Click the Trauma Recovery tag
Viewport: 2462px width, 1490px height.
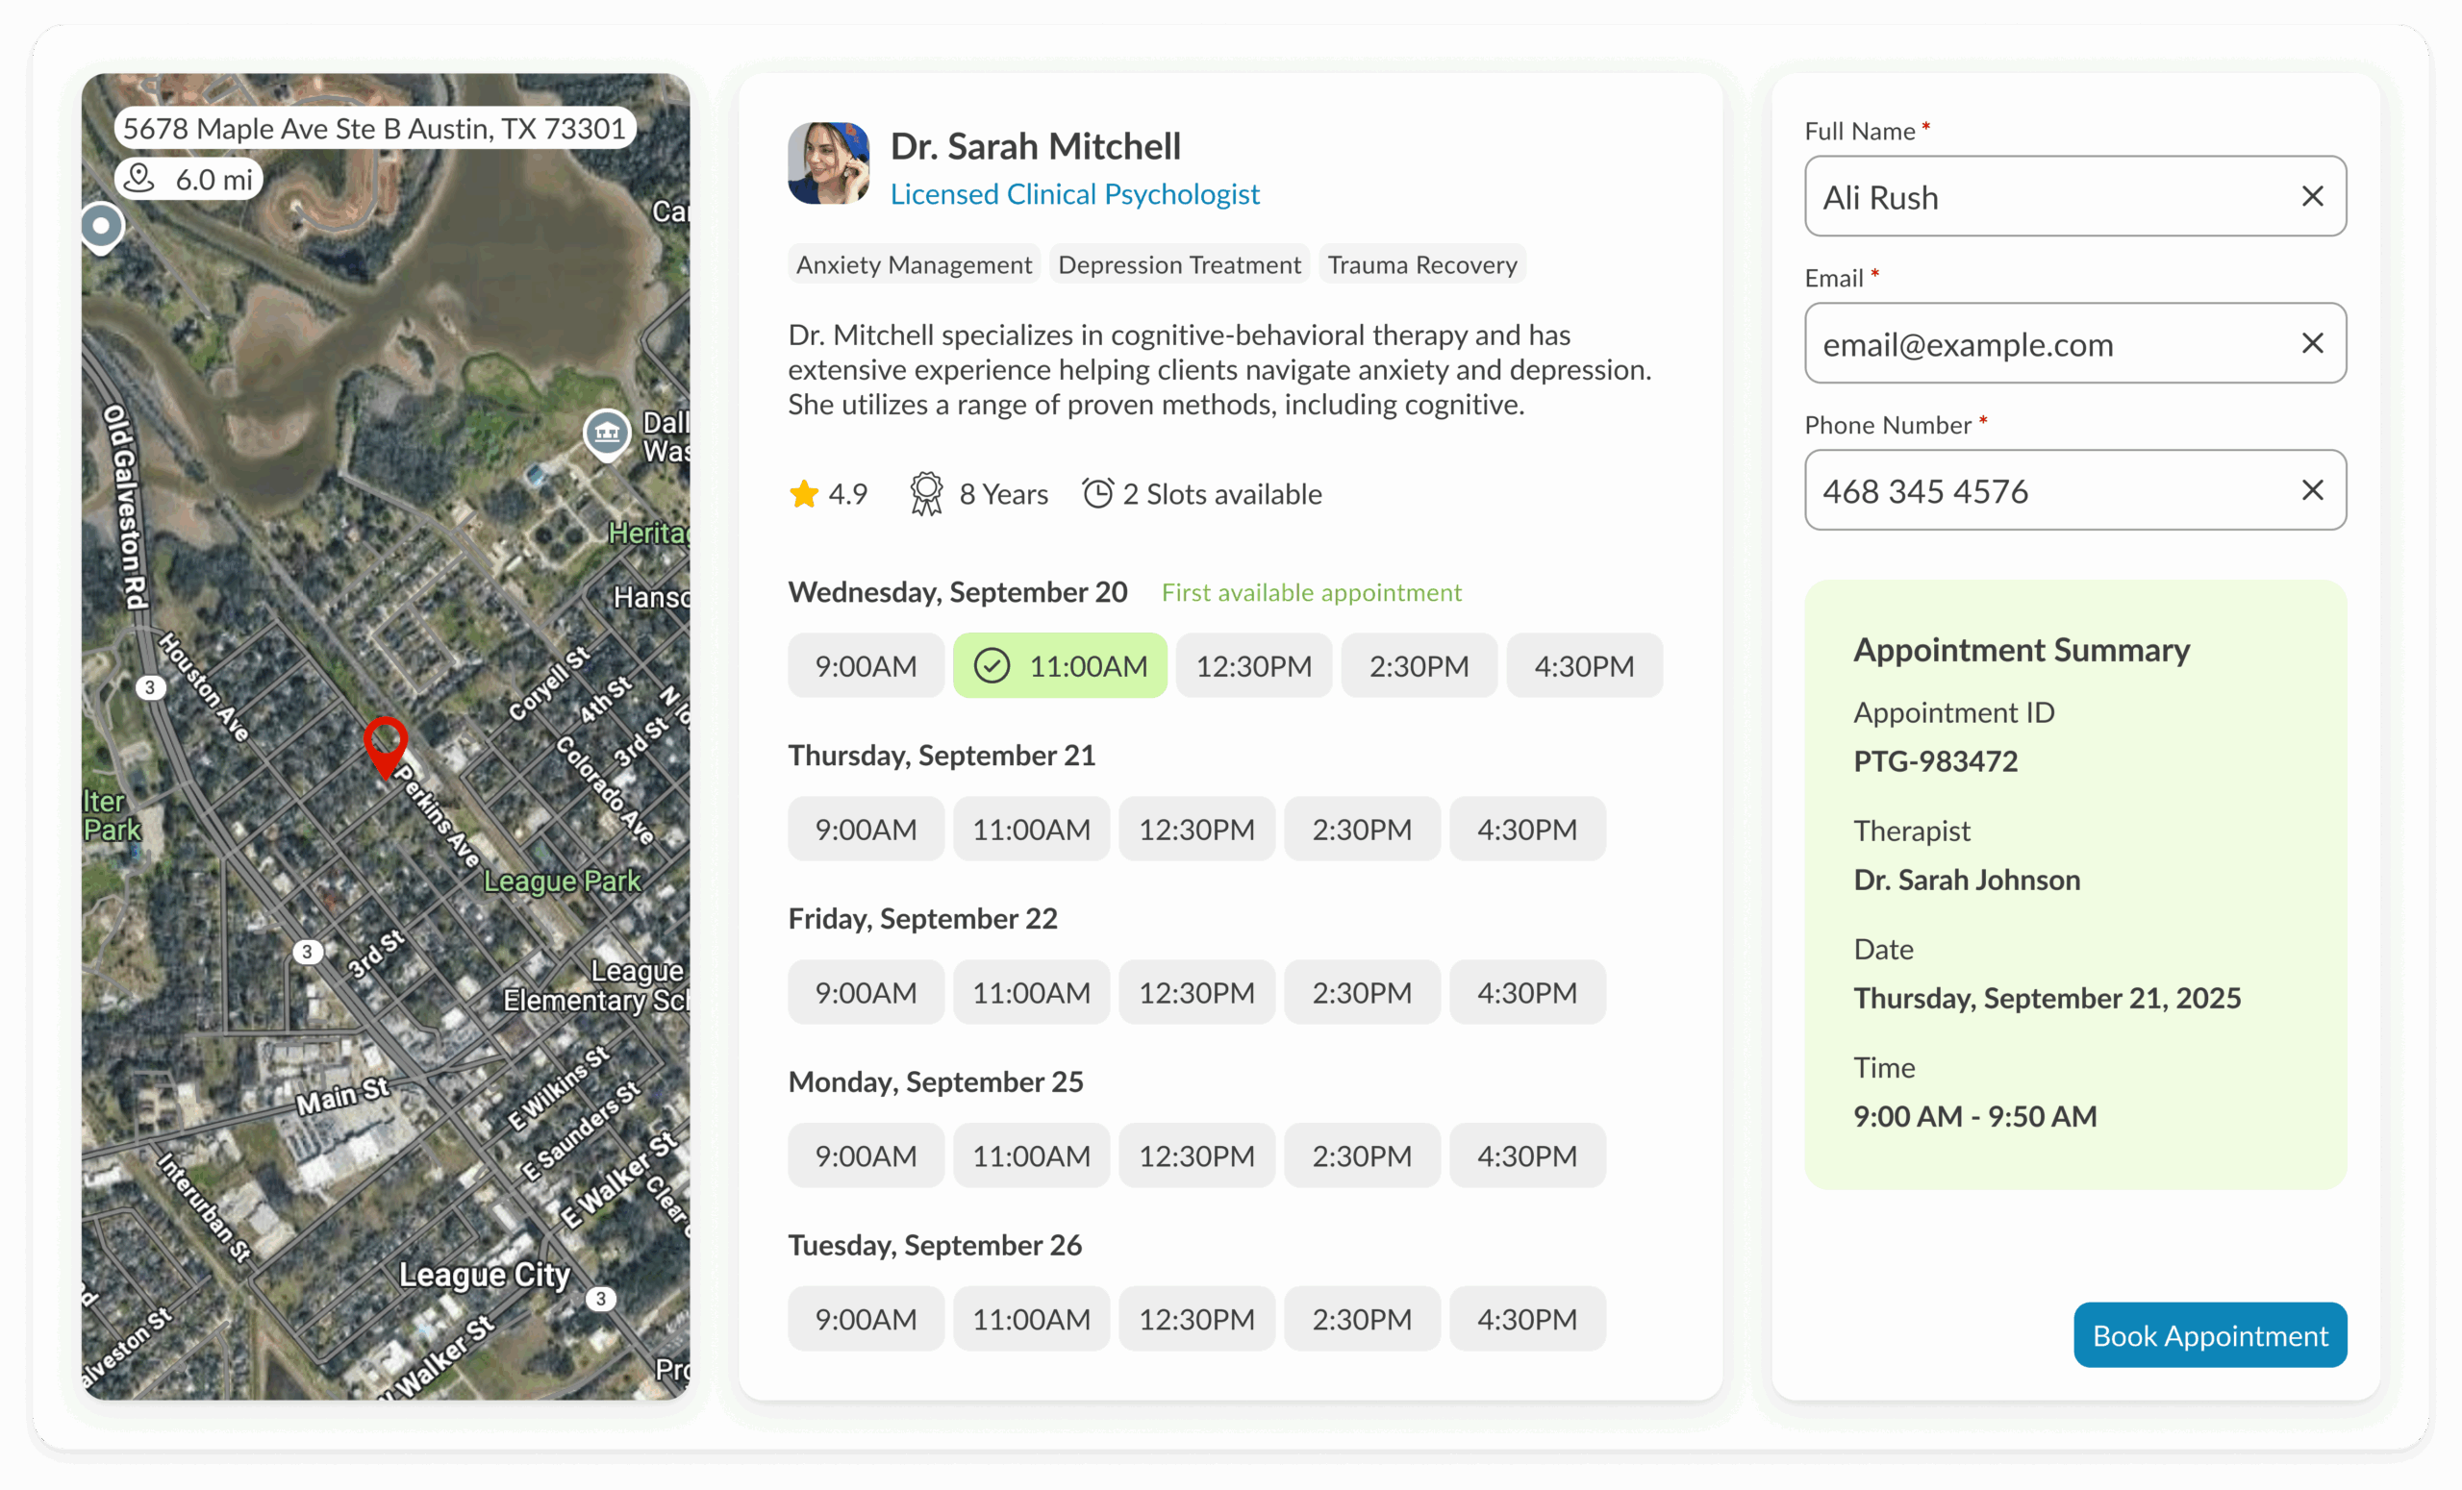(x=1421, y=263)
